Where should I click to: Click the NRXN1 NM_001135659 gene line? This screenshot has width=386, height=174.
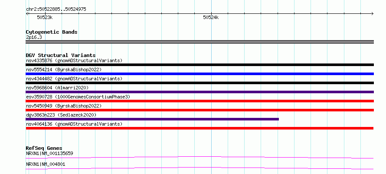click(x=200, y=157)
